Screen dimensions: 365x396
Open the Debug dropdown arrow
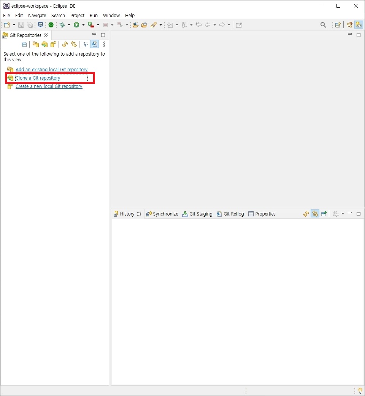coord(69,25)
